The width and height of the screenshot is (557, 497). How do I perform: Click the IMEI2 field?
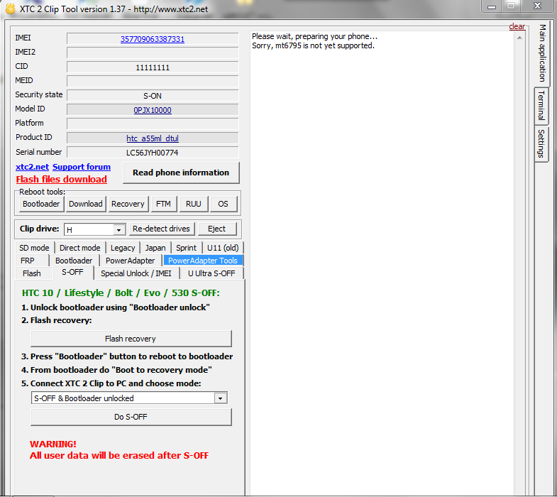[153, 53]
